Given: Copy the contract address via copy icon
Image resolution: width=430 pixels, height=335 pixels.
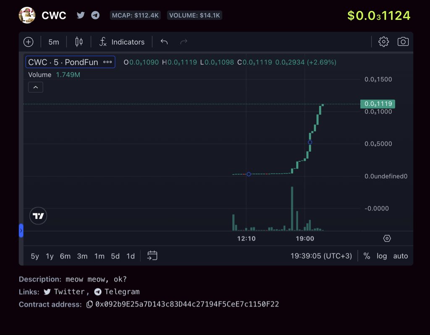Looking at the screenshot, I should coord(89,304).
